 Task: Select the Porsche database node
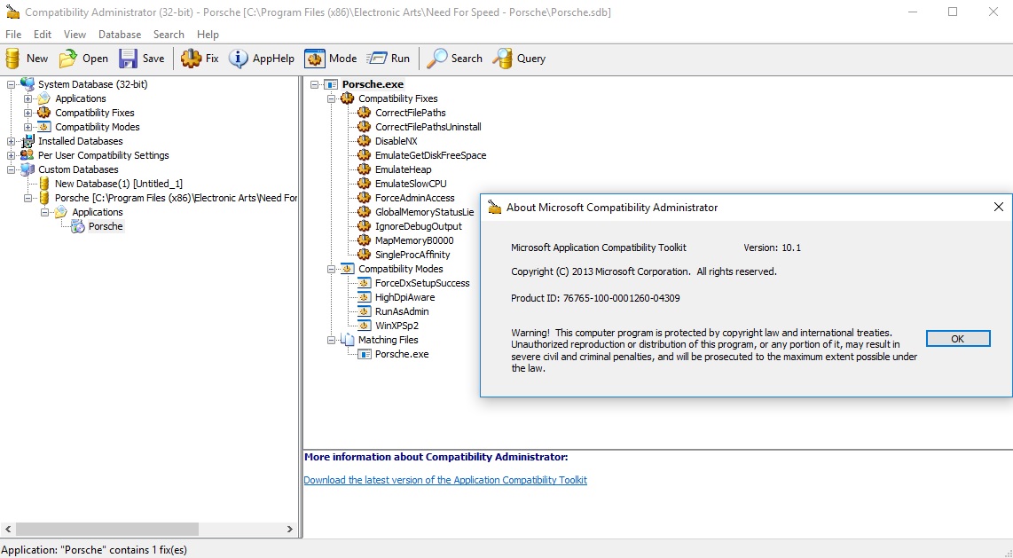[176, 198]
